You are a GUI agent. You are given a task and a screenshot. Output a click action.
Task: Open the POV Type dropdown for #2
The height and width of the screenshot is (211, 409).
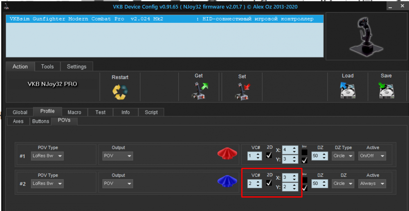(47, 183)
